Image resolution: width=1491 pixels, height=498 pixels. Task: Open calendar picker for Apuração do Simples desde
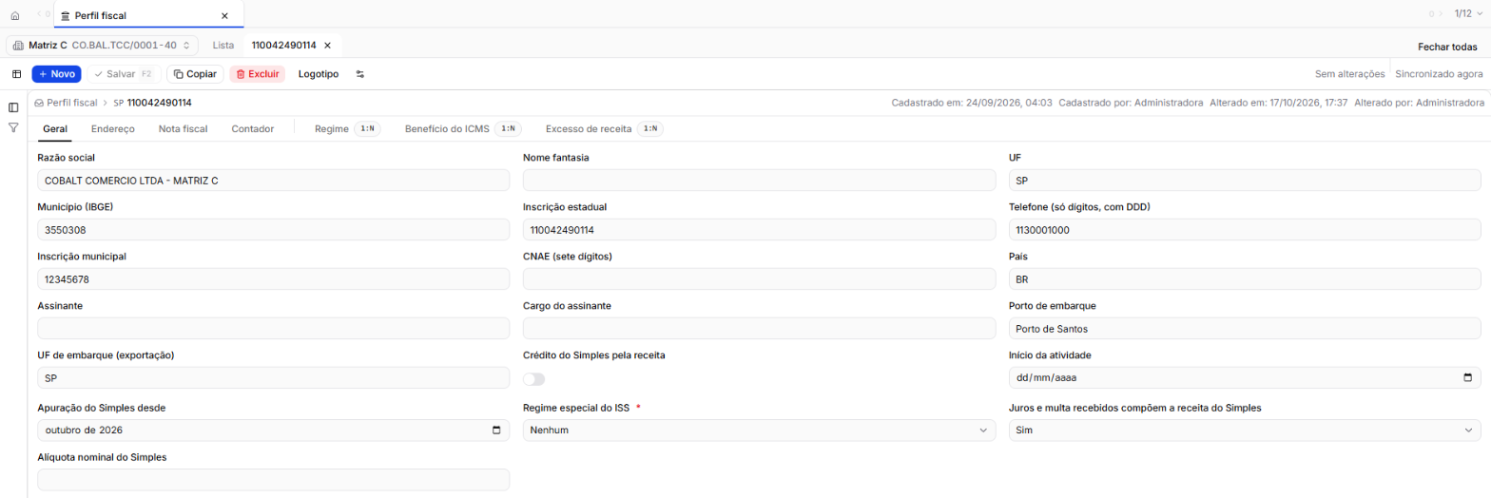(496, 431)
